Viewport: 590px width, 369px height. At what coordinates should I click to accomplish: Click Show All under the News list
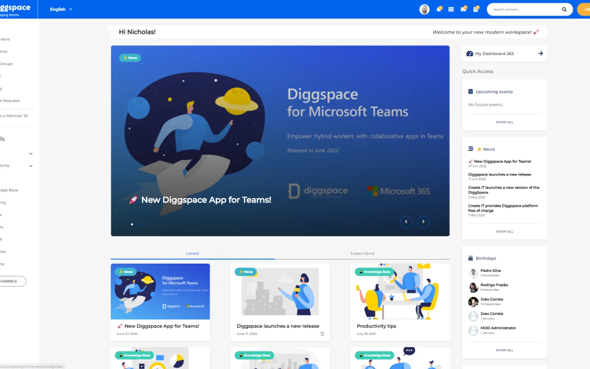point(504,232)
